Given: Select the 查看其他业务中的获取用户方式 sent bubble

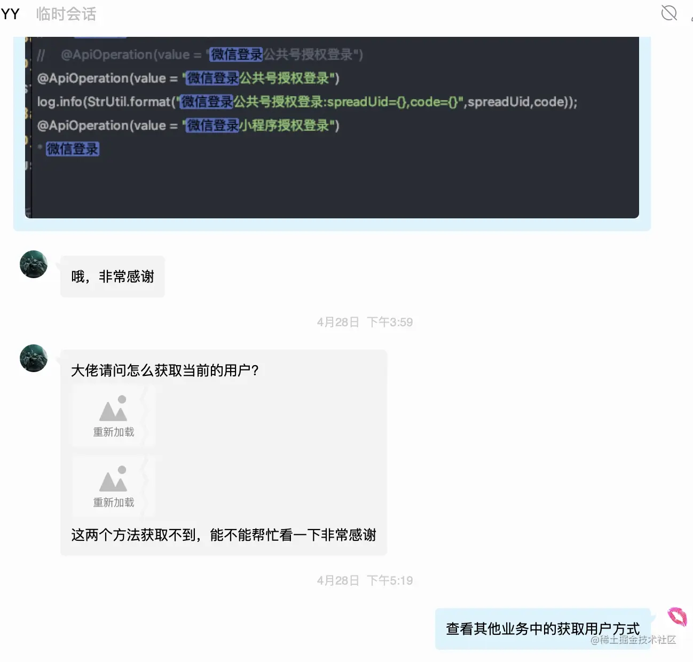Looking at the screenshot, I should 543,629.
